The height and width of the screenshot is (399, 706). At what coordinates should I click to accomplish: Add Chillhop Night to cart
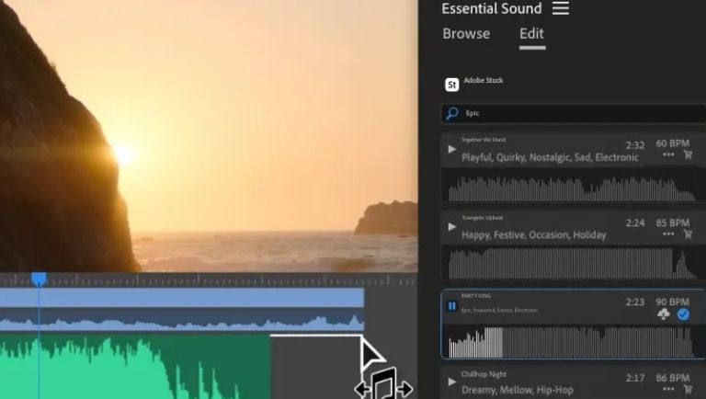(688, 389)
